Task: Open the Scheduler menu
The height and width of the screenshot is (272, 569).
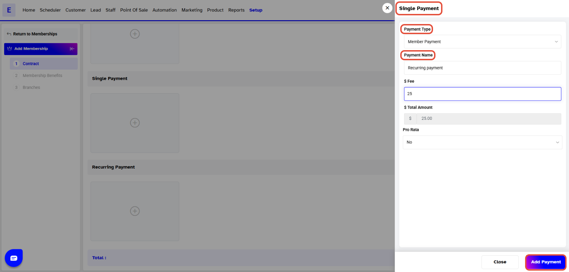Action: click(50, 10)
